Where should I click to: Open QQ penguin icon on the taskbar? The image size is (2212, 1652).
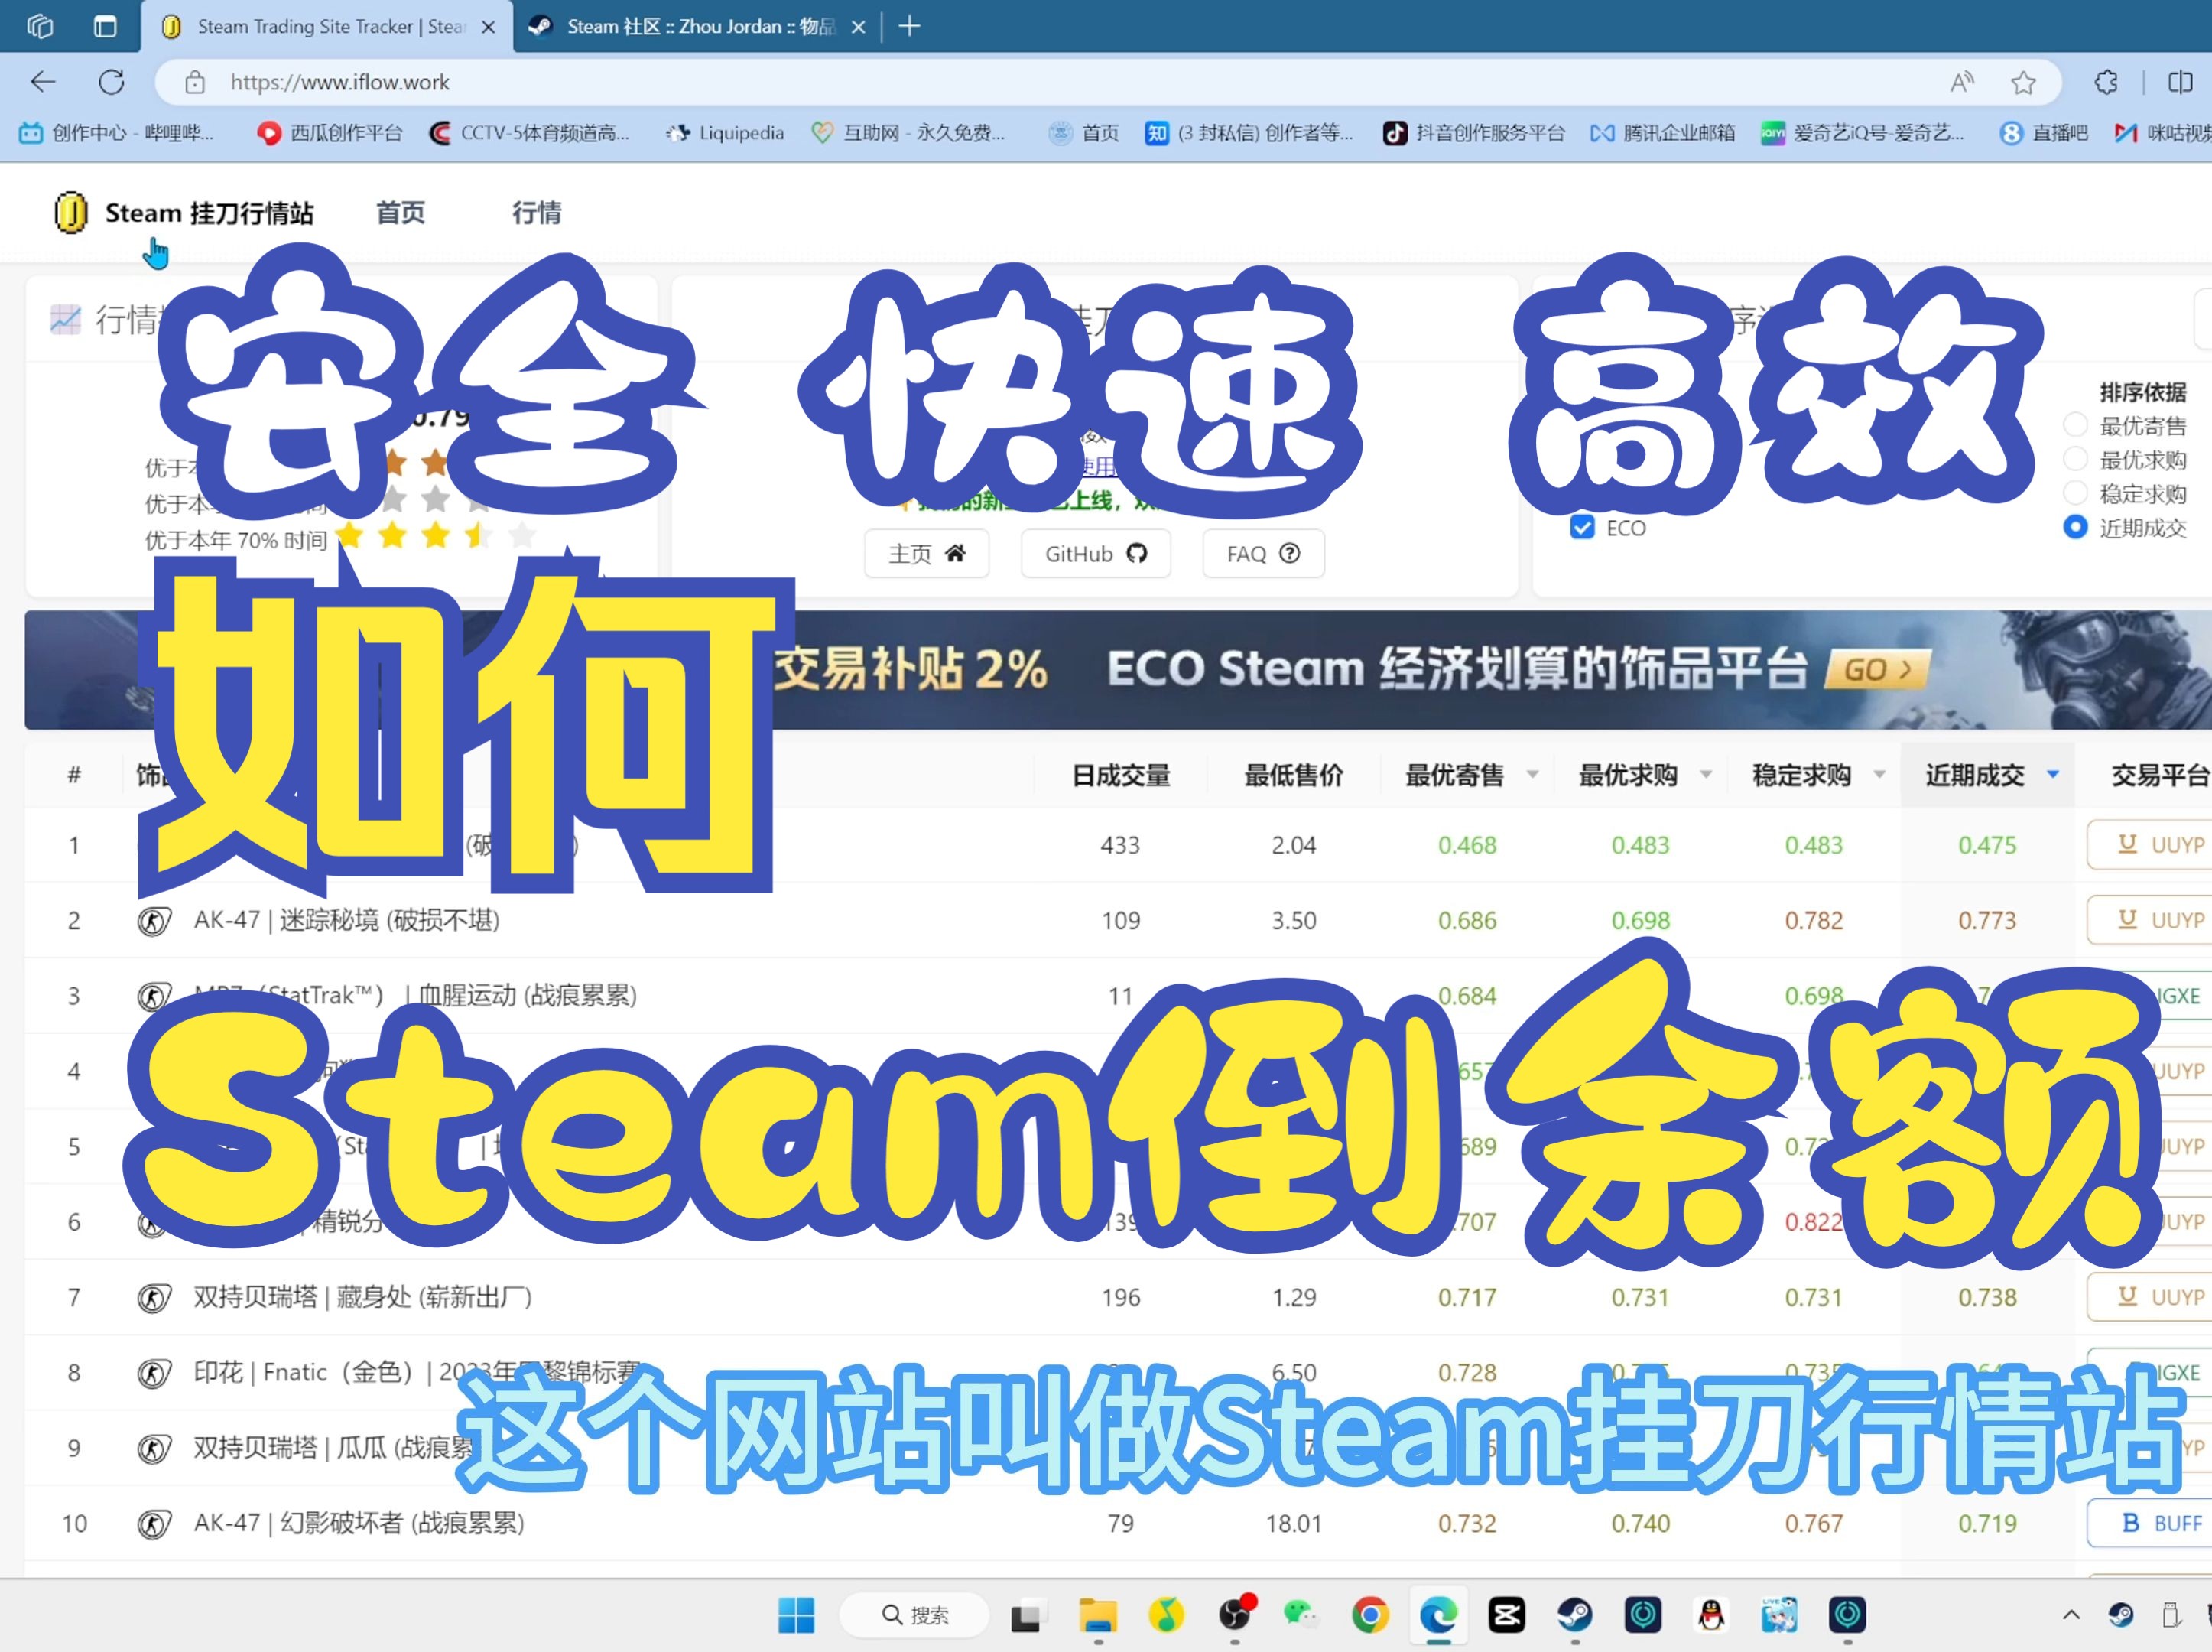1711,1615
